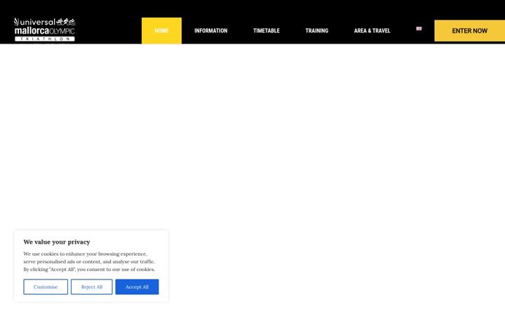Select the HOME menu item
The image size is (505, 316).
pyautogui.click(x=161, y=31)
